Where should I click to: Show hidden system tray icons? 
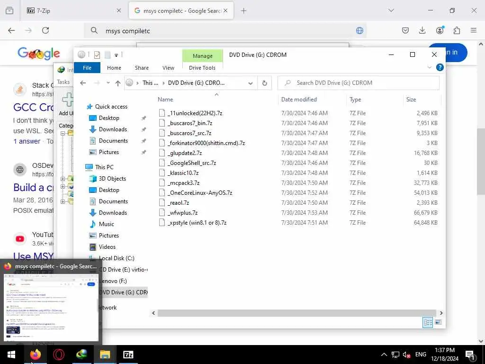pyautogui.click(x=384, y=355)
